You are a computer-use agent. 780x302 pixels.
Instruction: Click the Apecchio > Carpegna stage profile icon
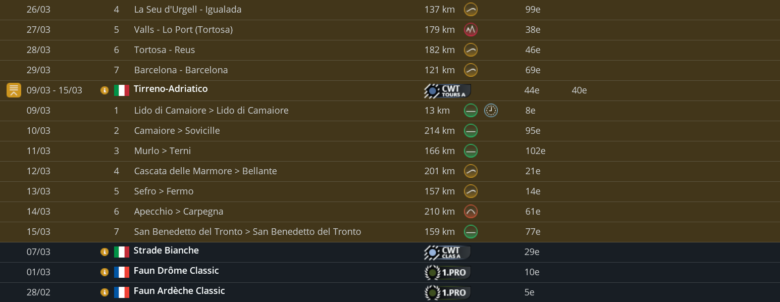point(471,212)
